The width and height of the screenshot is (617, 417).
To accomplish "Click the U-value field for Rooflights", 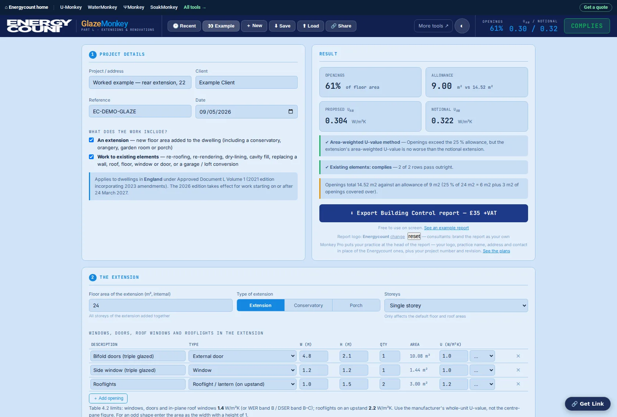I will click(x=454, y=384).
